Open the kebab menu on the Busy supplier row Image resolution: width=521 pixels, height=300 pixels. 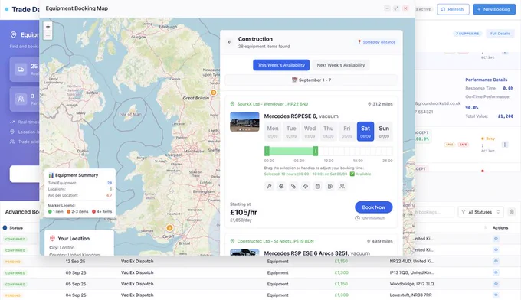tap(505, 145)
